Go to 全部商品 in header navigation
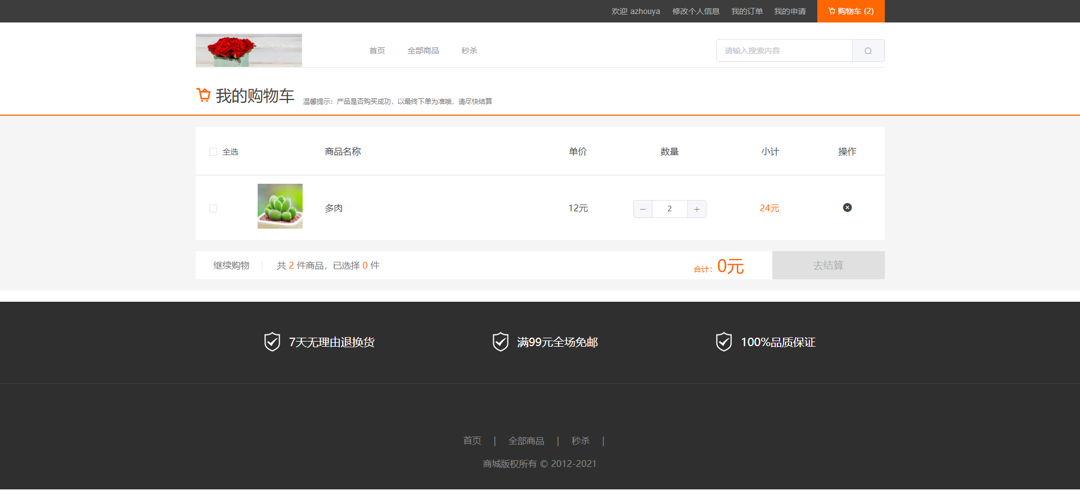1080x495 pixels. click(423, 51)
